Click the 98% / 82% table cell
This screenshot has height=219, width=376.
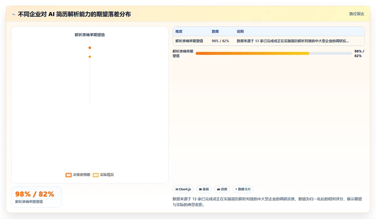[220, 41]
